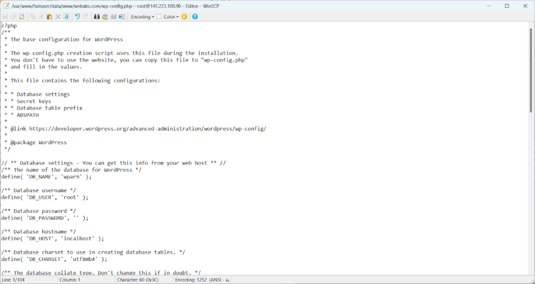Paste using the clipboard icon
This screenshot has height=284, width=535.
(x=50, y=16)
